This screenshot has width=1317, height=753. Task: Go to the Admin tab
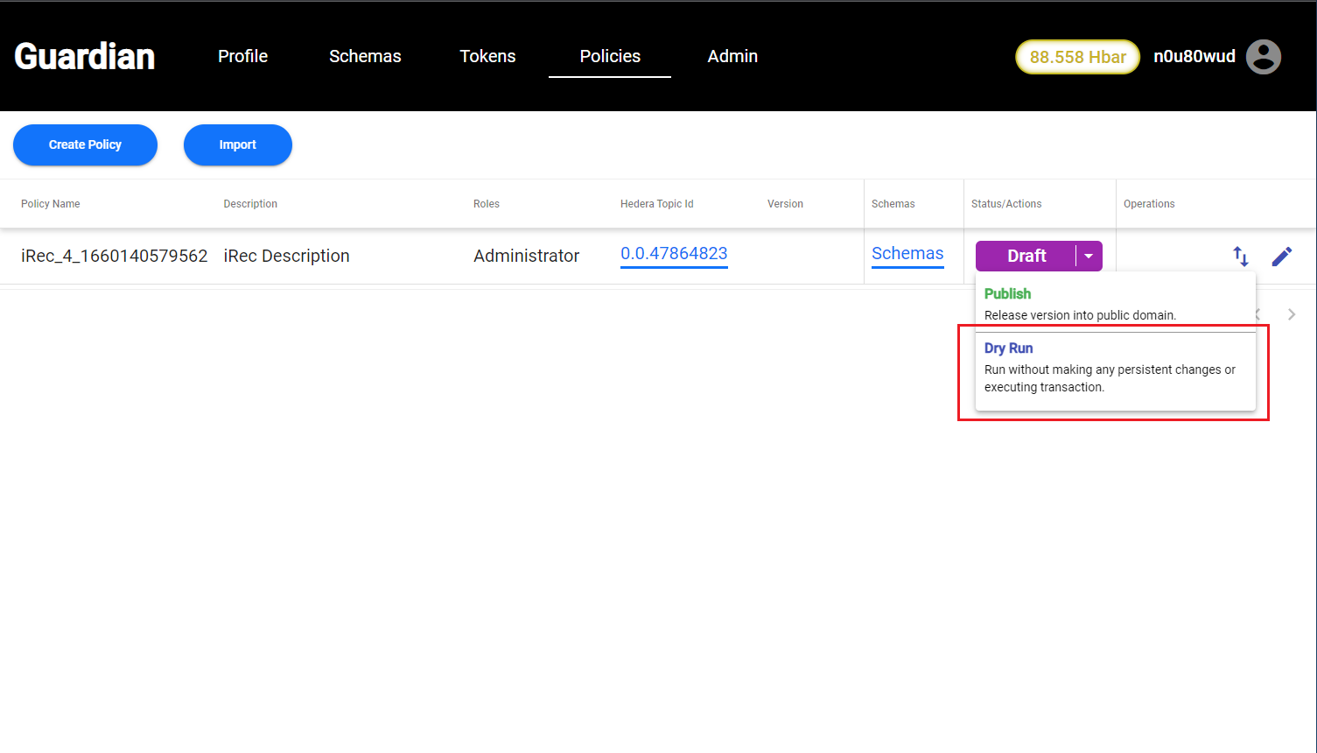pyautogui.click(x=732, y=56)
